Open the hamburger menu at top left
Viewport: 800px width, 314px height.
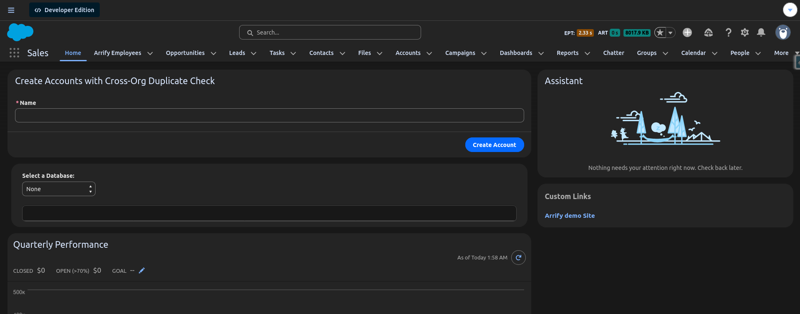(x=11, y=10)
